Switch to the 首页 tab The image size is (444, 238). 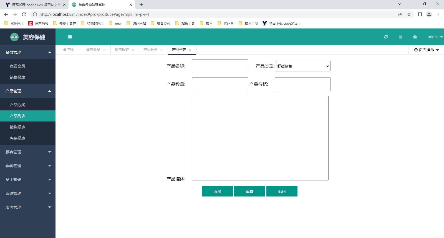69,50
